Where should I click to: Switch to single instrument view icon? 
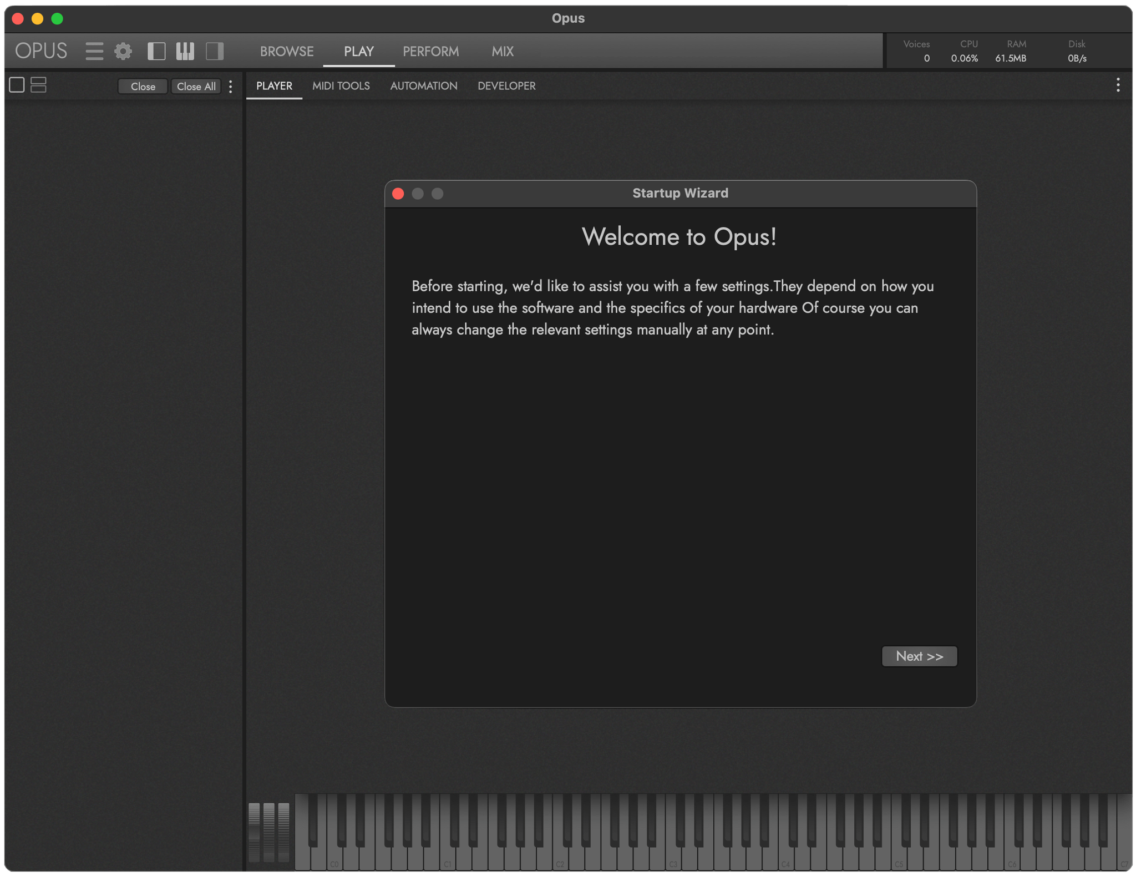point(17,85)
